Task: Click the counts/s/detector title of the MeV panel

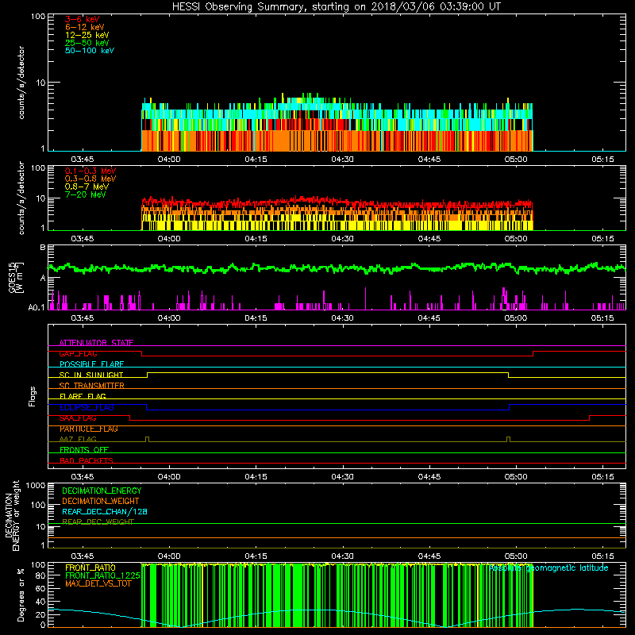Action: tap(21, 198)
